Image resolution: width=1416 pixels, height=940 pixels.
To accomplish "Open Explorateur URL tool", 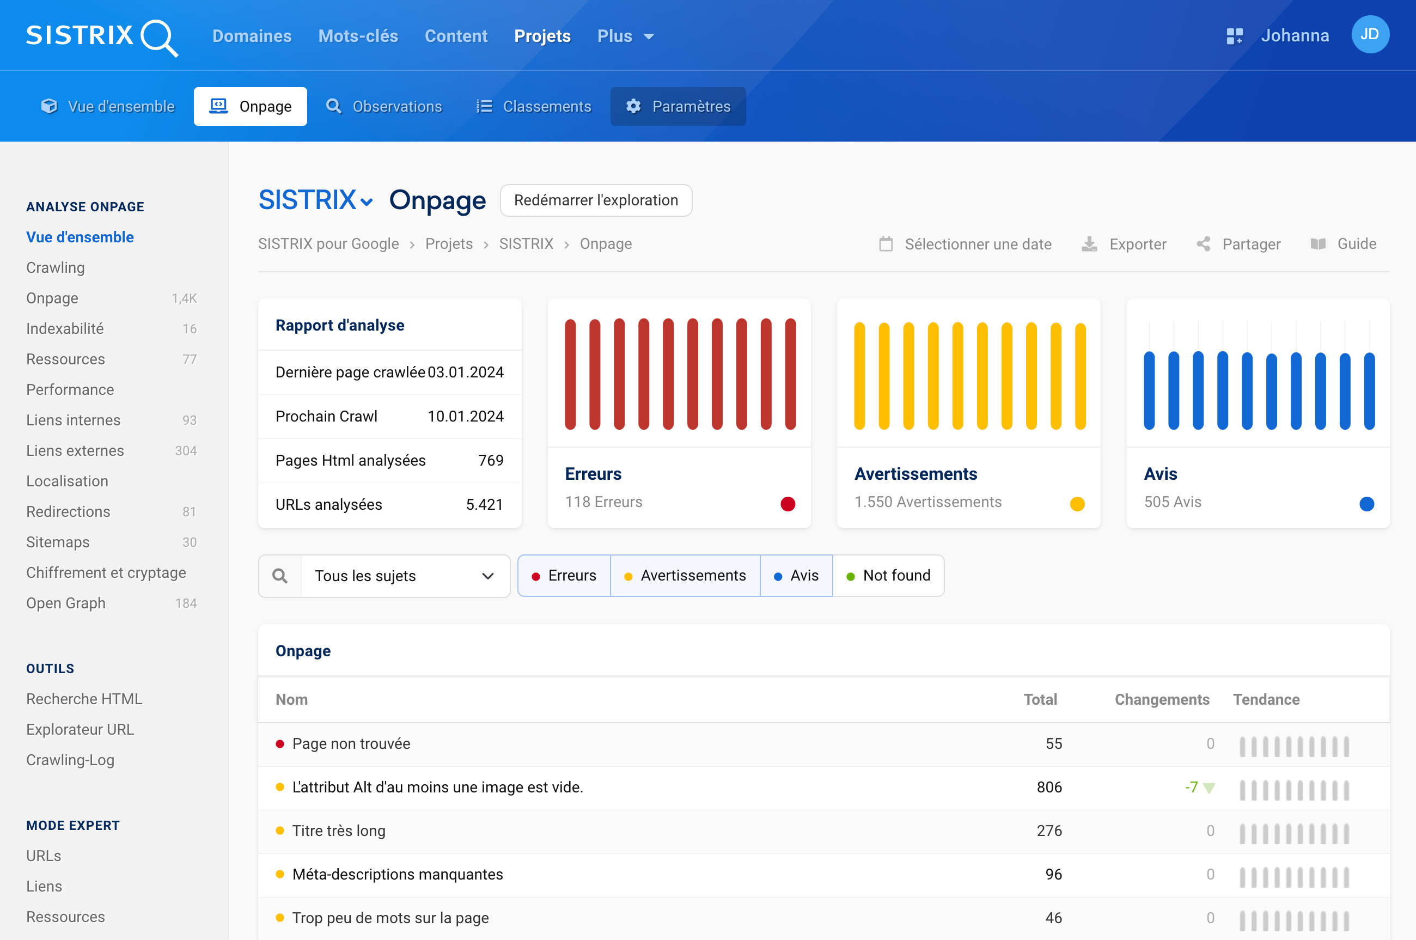I will pyautogui.click(x=81, y=730).
